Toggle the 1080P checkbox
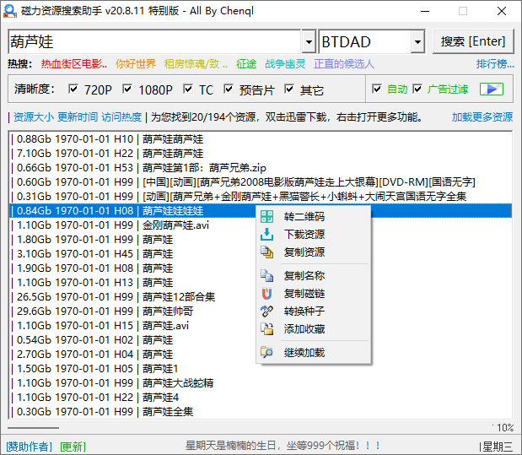 127,89
